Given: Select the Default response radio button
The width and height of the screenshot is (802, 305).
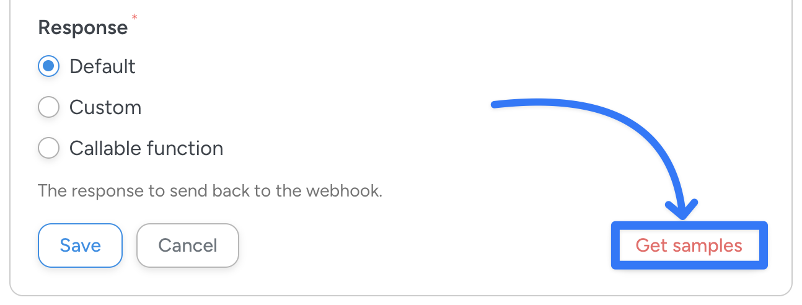Looking at the screenshot, I should point(48,66).
